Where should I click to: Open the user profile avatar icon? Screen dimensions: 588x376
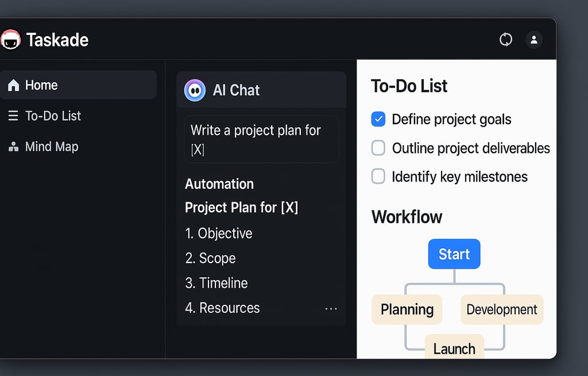[534, 40]
